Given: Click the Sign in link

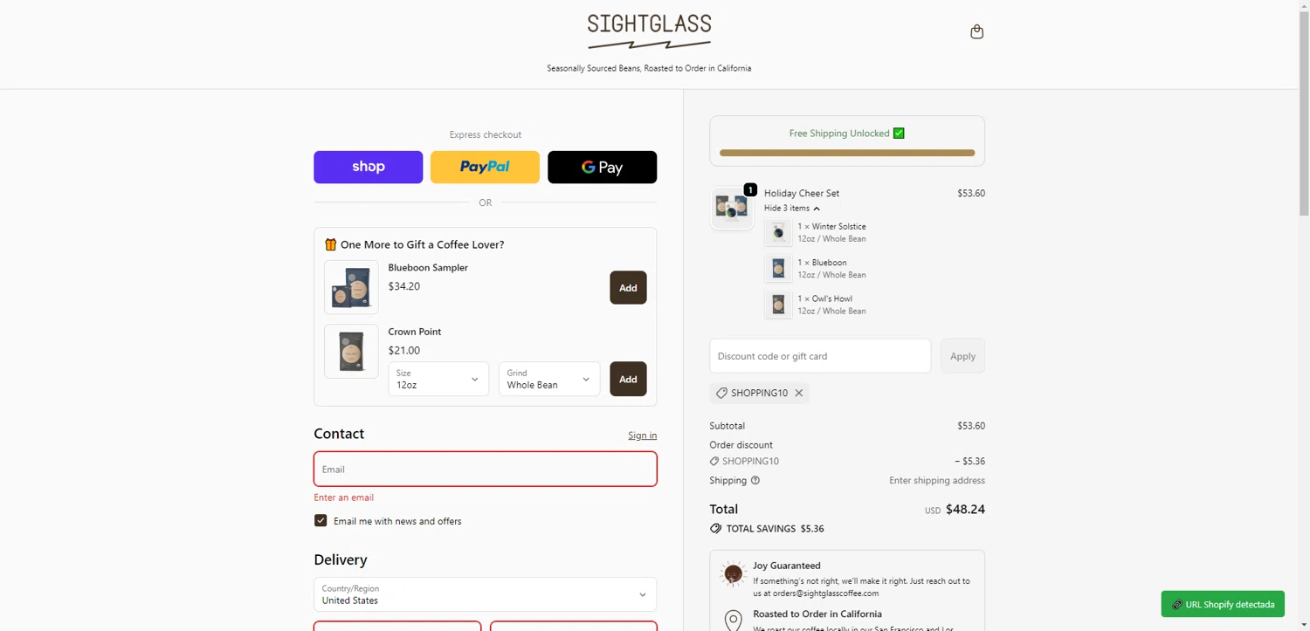Looking at the screenshot, I should (642, 435).
